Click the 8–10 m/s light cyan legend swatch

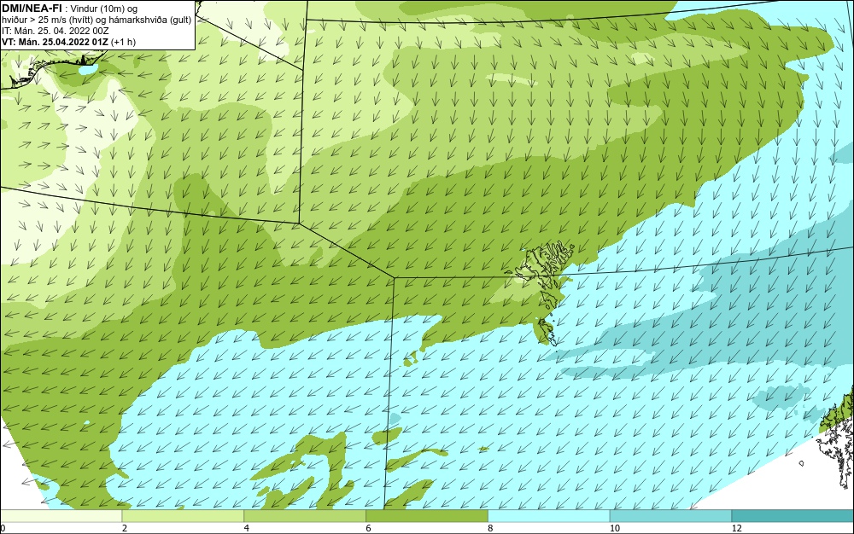click(x=549, y=516)
